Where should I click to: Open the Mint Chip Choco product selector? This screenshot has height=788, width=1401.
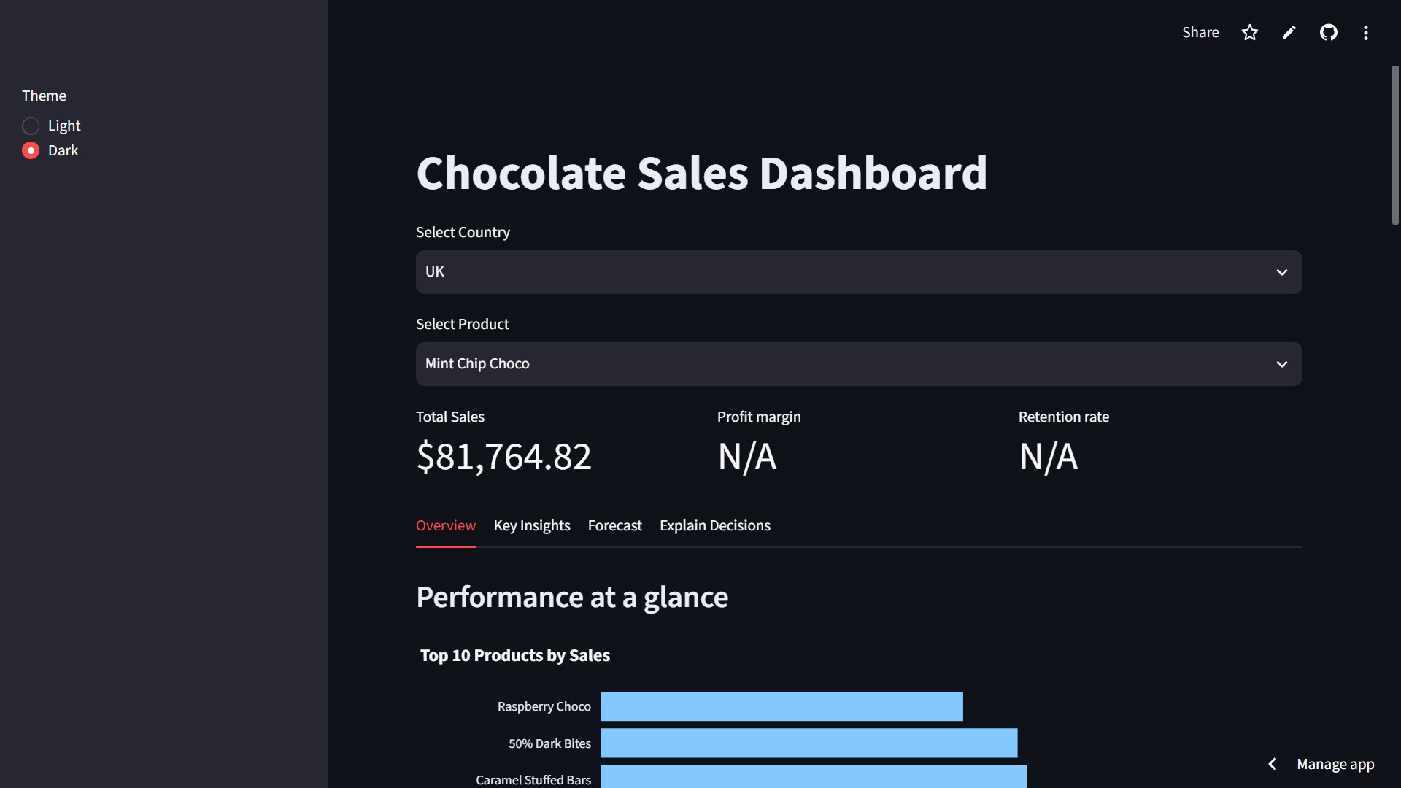(859, 364)
